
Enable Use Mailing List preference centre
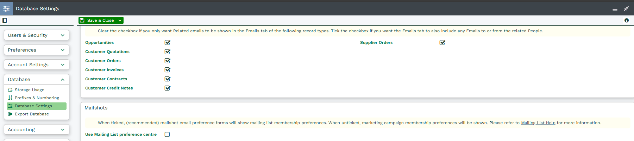[x=167, y=134]
